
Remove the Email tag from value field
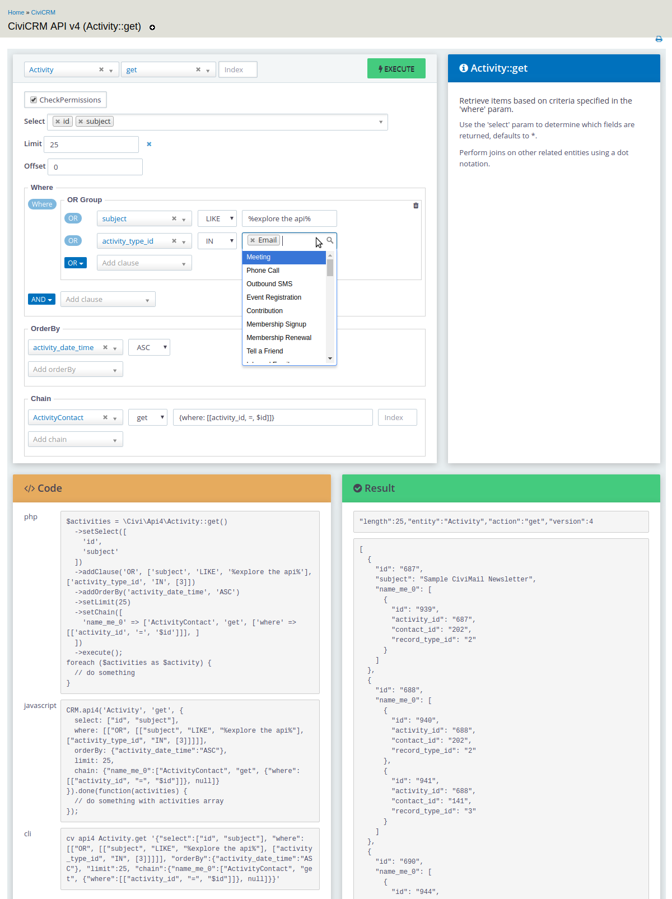tap(253, 240)
